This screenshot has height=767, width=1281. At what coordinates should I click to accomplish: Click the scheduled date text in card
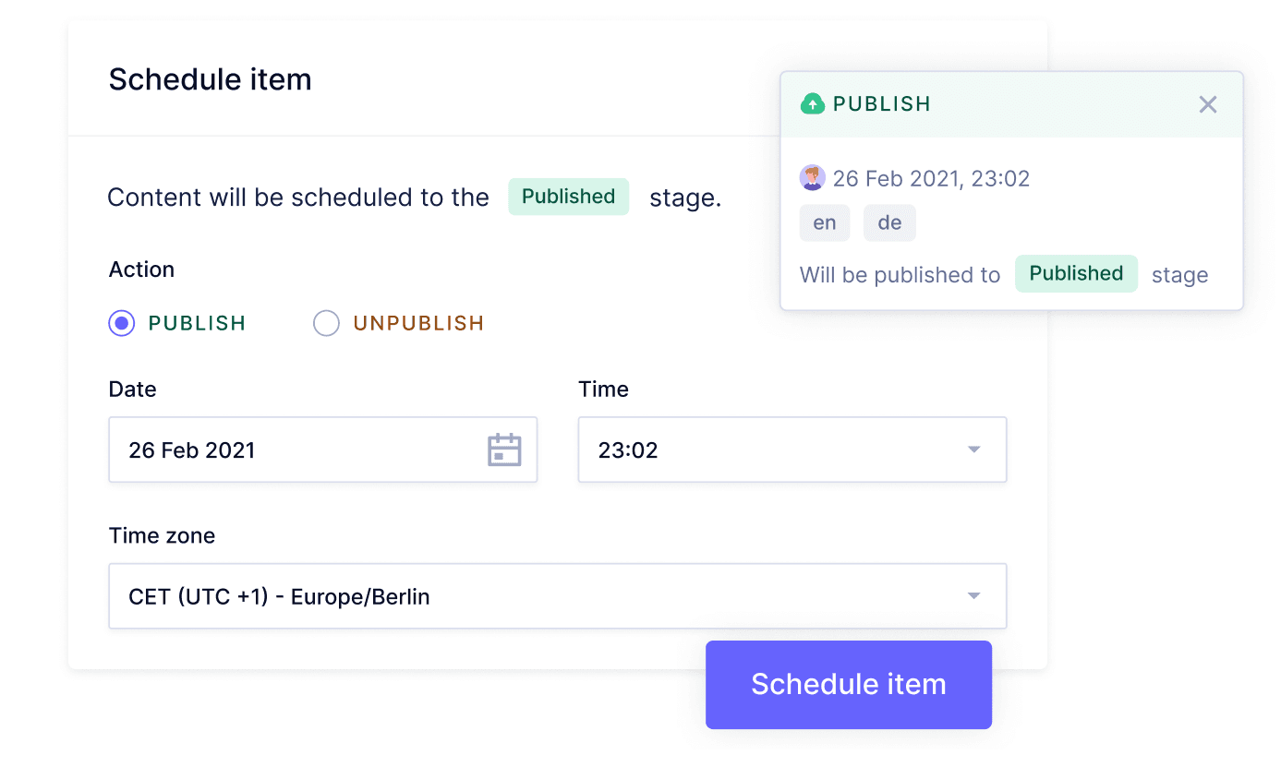(x=931, y=178)
